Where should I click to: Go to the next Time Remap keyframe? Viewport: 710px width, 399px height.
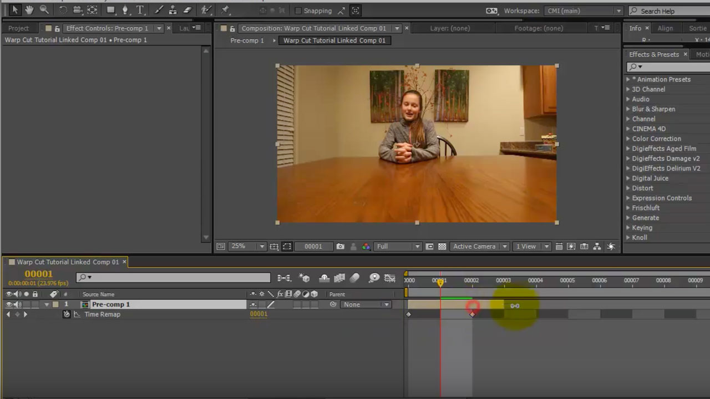click(25, 314)
